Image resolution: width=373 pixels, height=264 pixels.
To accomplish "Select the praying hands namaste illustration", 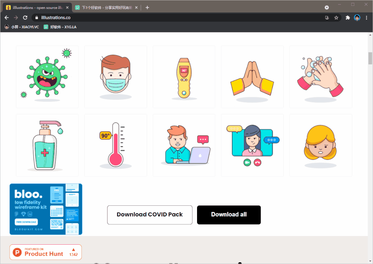I will tap(252, 77).
